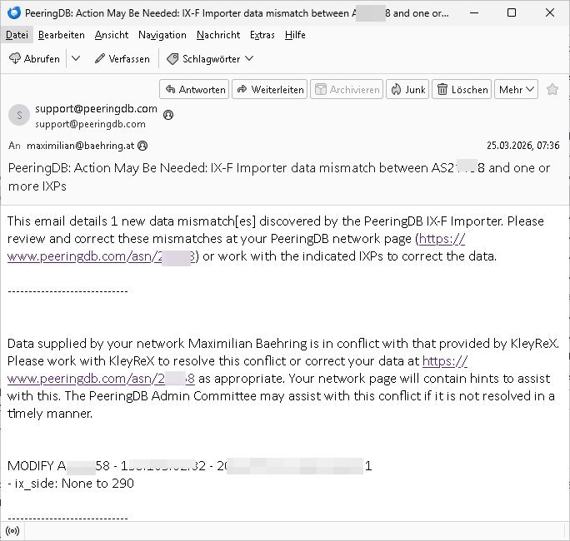Open the Mehr actions dropdown
570x541 pixels.
[516, 89]
